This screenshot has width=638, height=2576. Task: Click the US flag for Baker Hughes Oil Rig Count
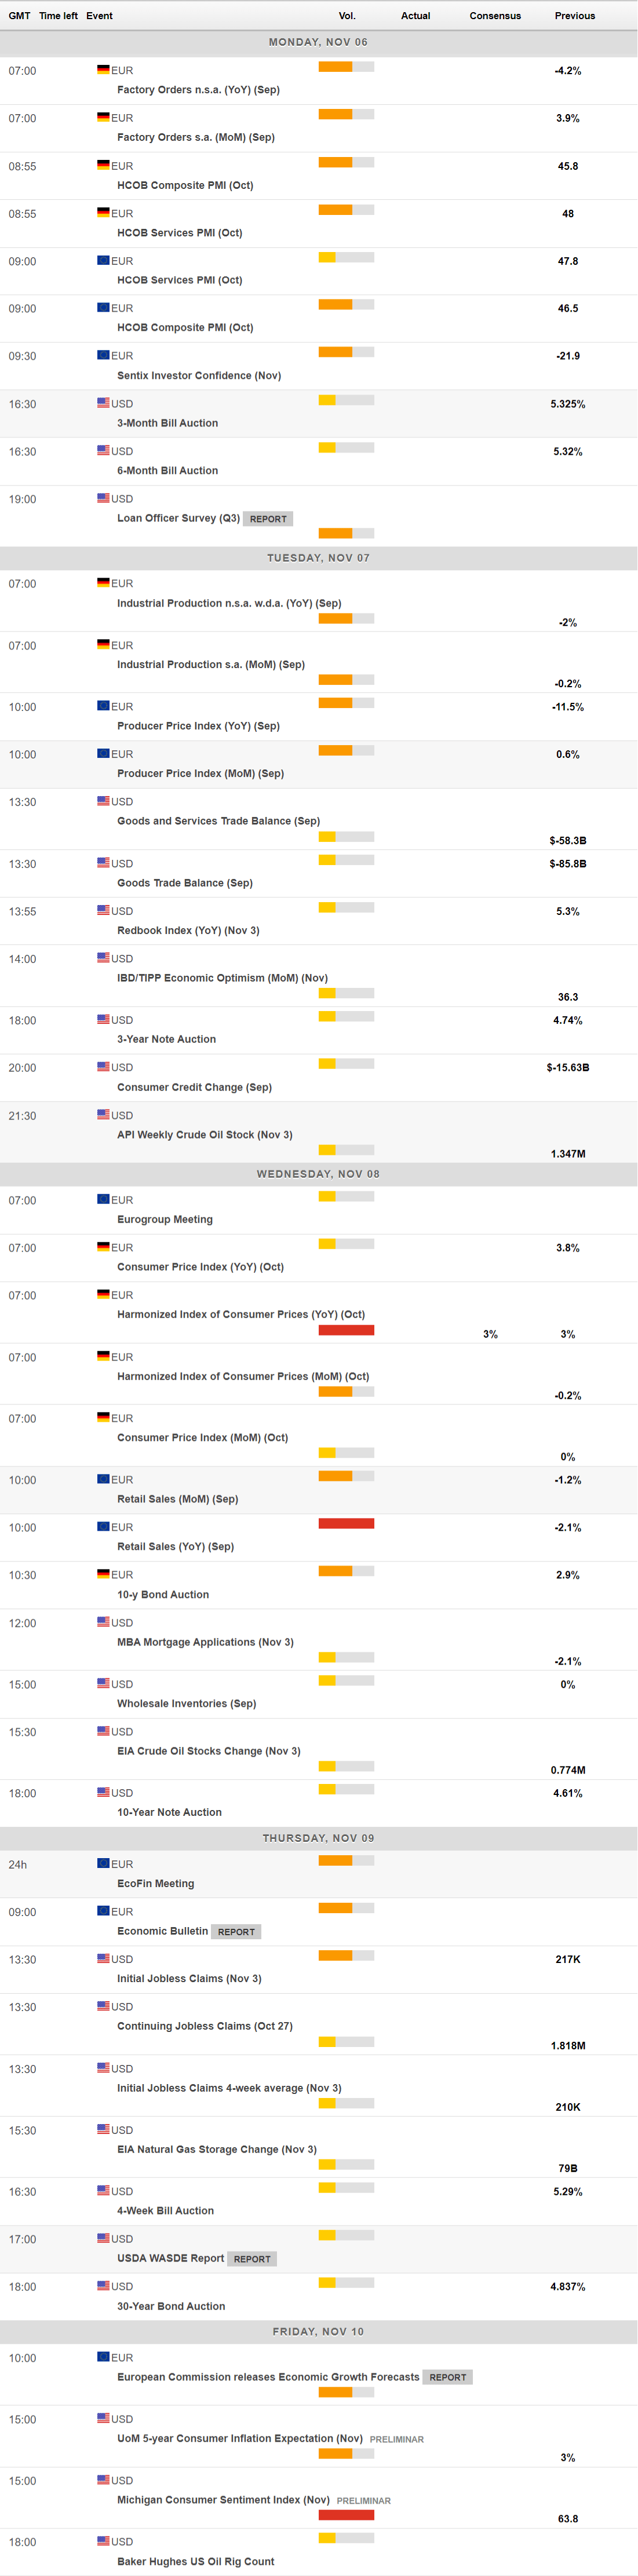[103, 2541]
